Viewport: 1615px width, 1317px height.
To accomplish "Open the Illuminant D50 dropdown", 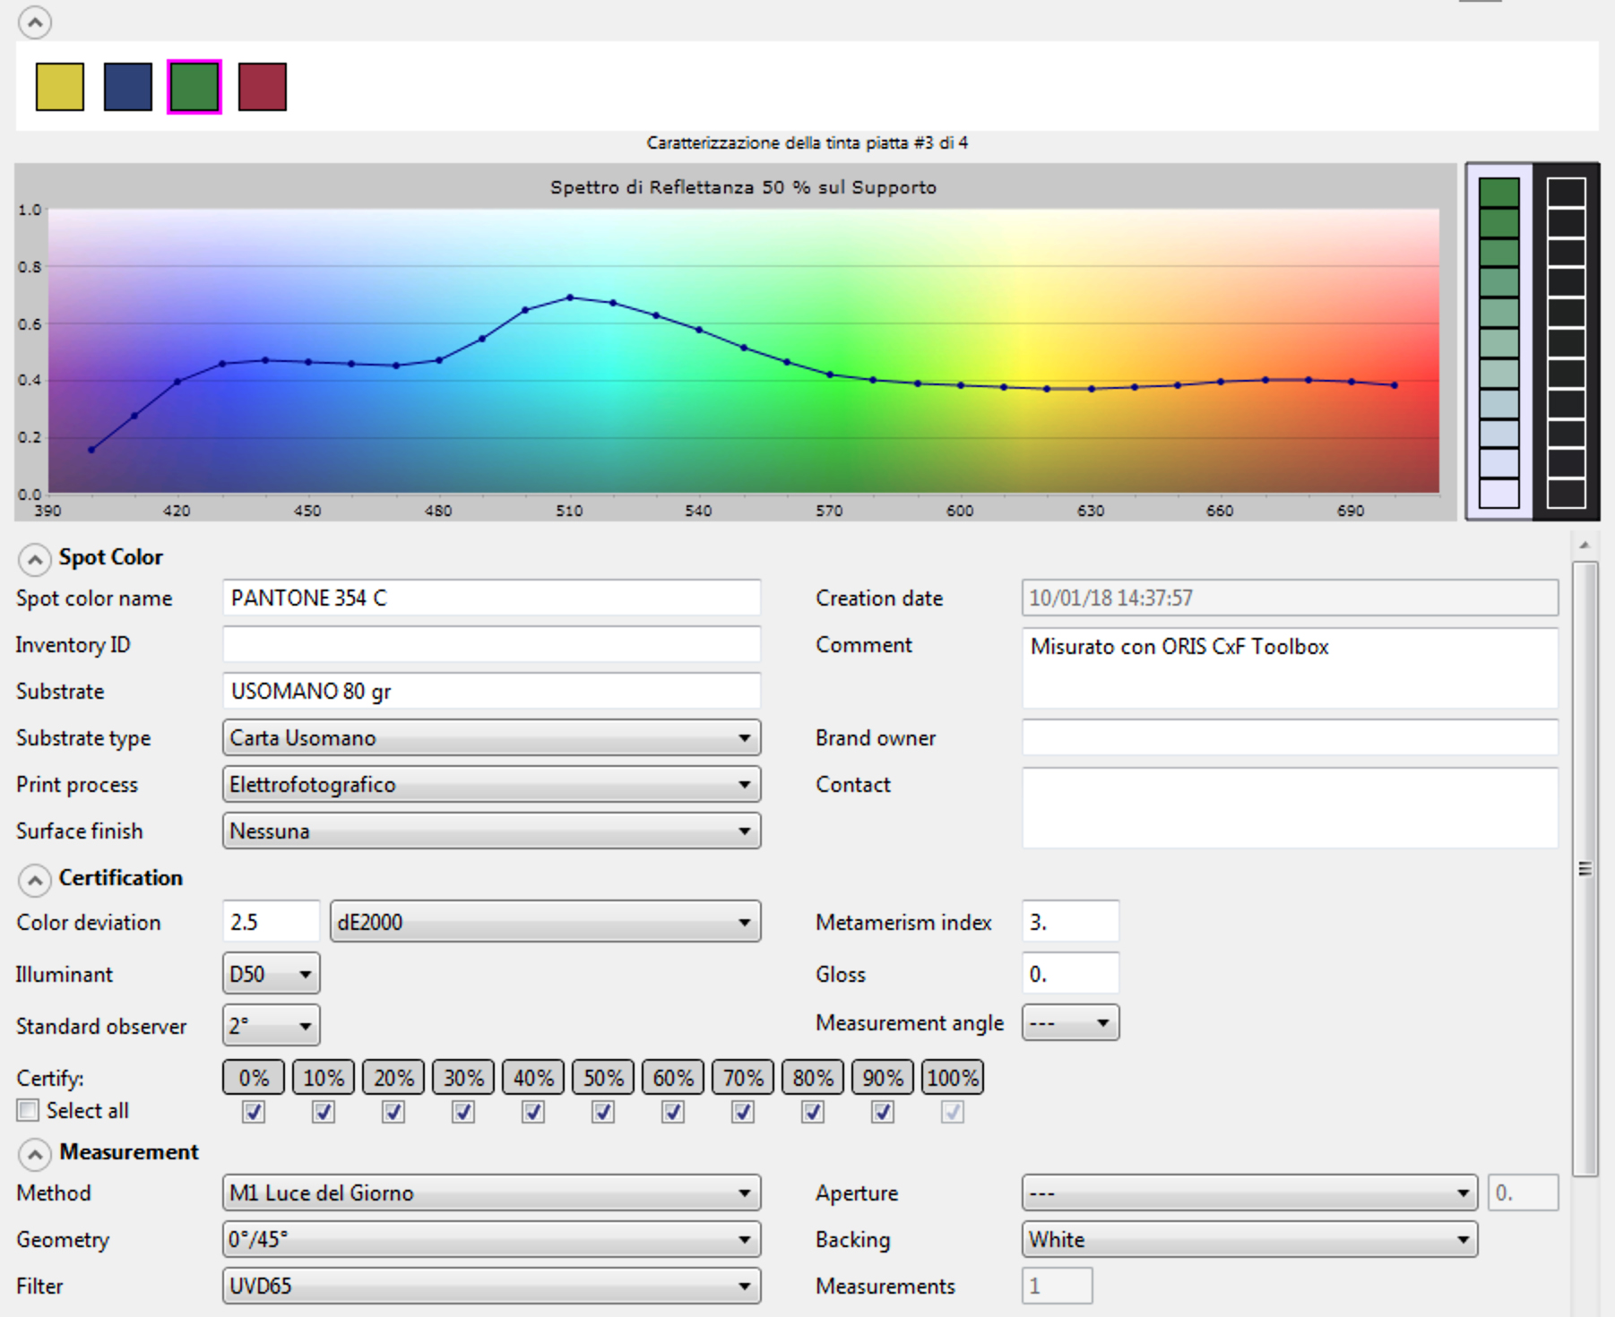I will [x=271, y=974].
